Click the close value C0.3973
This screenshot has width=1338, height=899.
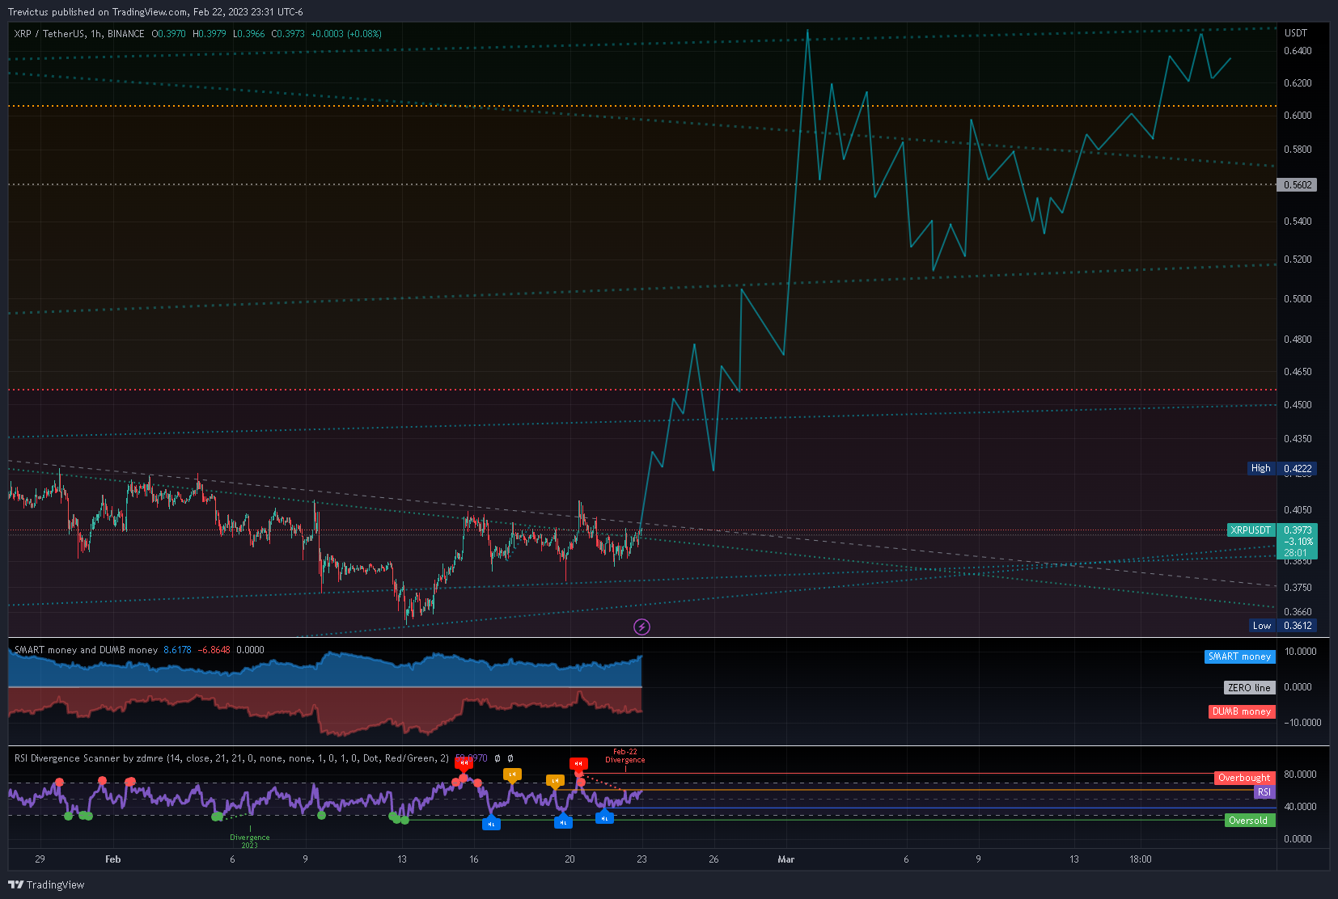point(288,34)
